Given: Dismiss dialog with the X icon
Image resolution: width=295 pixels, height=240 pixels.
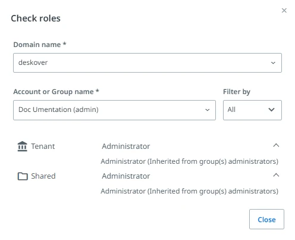Looking at the screenshot, I should [x=284, y=11].
